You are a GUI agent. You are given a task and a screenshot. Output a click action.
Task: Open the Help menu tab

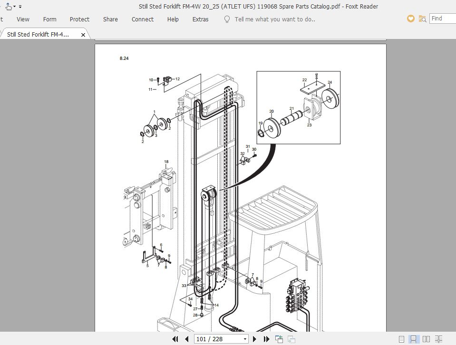coord(173,19)
